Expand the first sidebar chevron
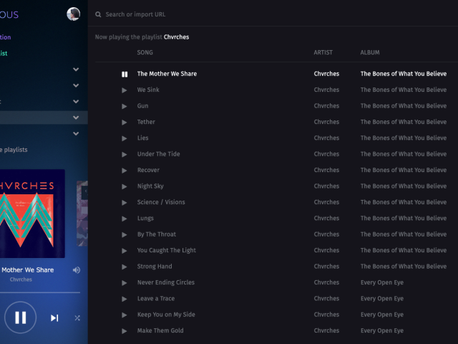 pyautogui.click(x=76, y=70)
